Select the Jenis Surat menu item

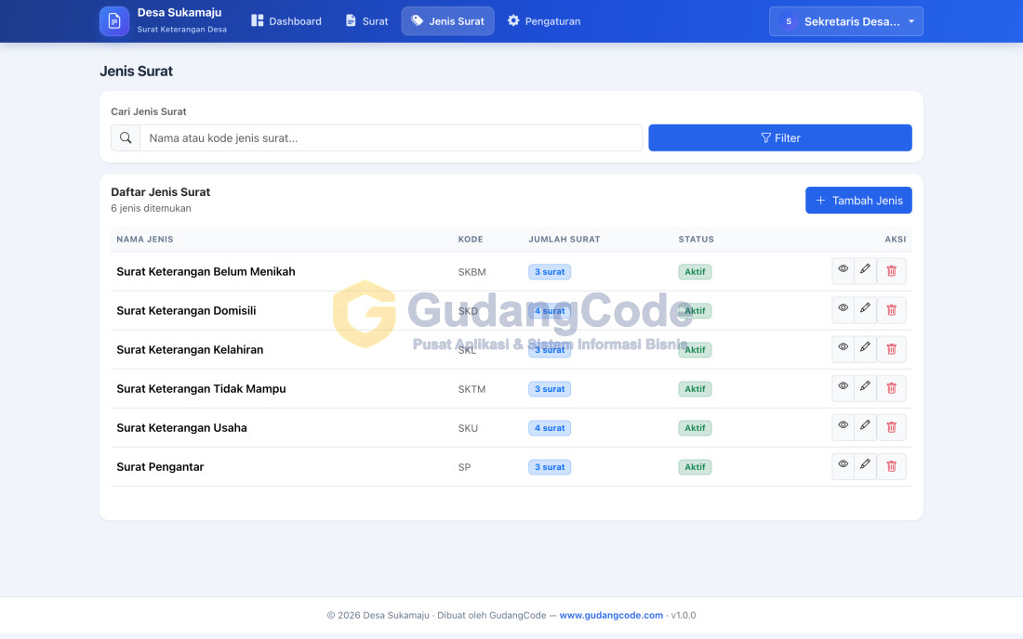coord(447,20)
